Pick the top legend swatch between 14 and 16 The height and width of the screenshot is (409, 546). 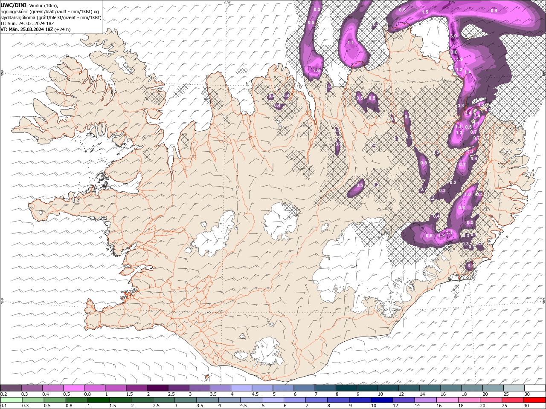point(430,388)
